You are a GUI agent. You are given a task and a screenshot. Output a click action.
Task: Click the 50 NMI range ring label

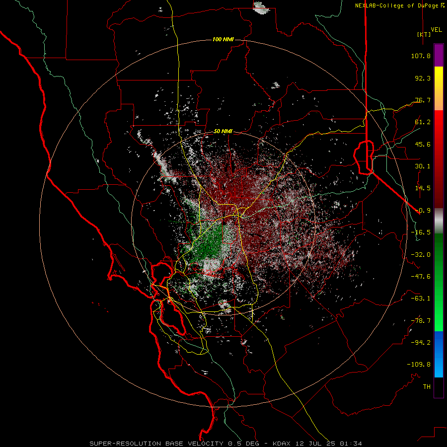[223, 132]
